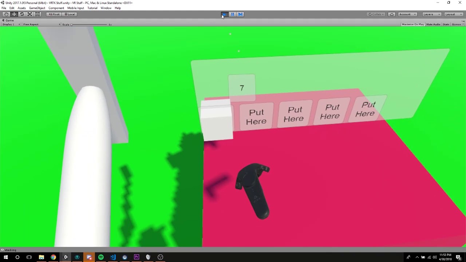Open the Mobile Input menu
This screenshot has width=466, height=262.
[x=76, y=8]
